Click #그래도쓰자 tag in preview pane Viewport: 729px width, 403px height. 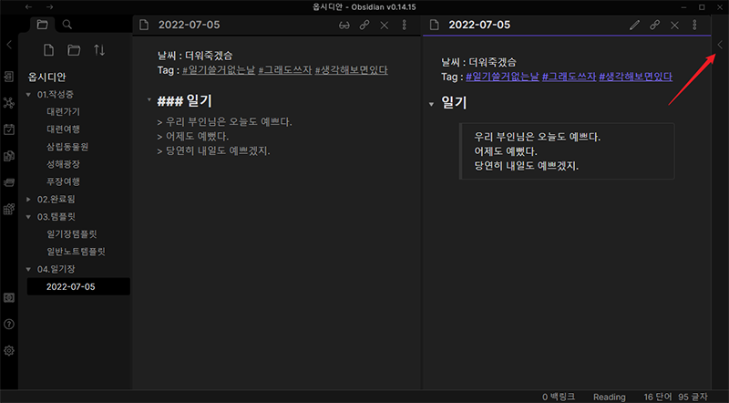pos(569,77)
